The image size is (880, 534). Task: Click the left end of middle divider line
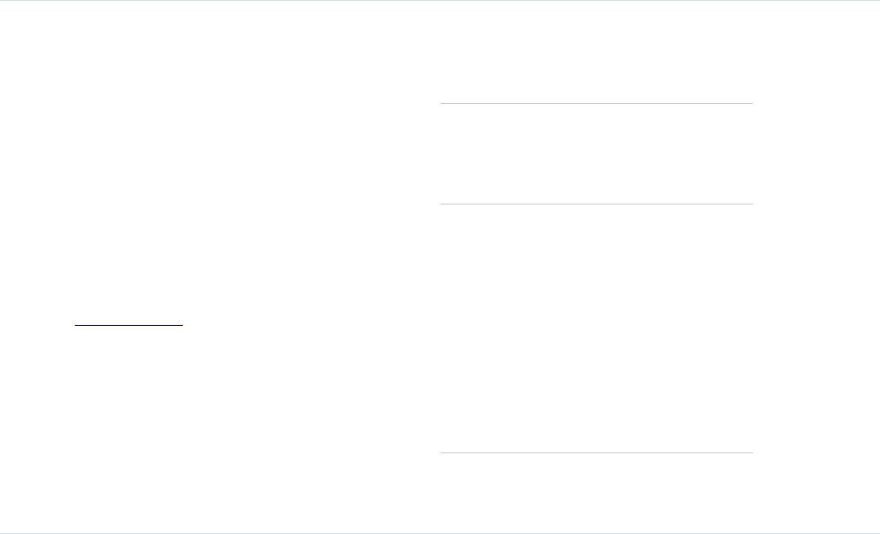pos(442,204)
